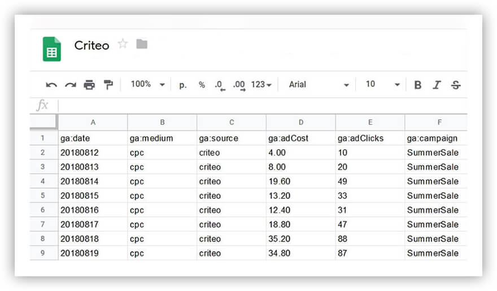Select row 9 header
The height and width of the screenshot is (291, 497).
click(x=42, y=253)
